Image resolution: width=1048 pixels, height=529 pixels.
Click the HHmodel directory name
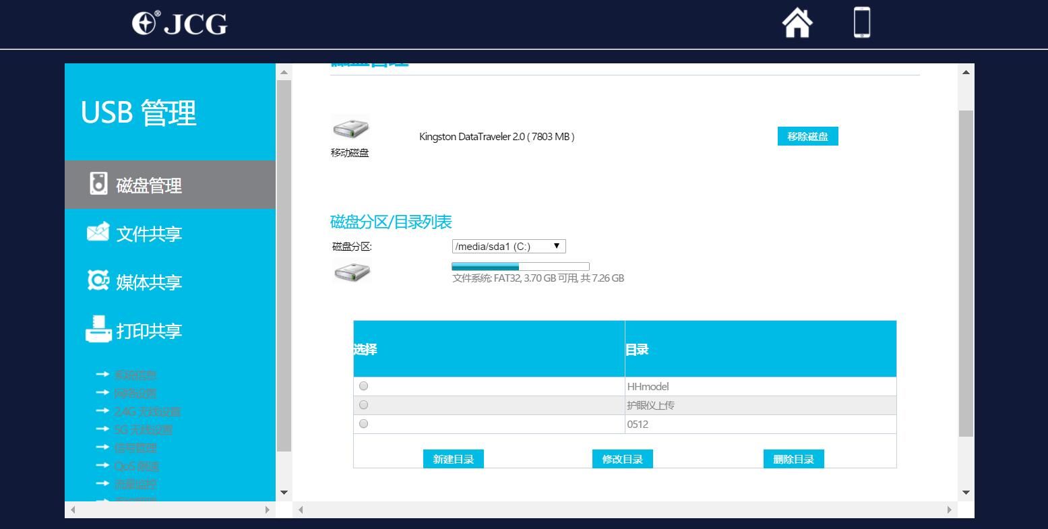[x=648, y=386]
